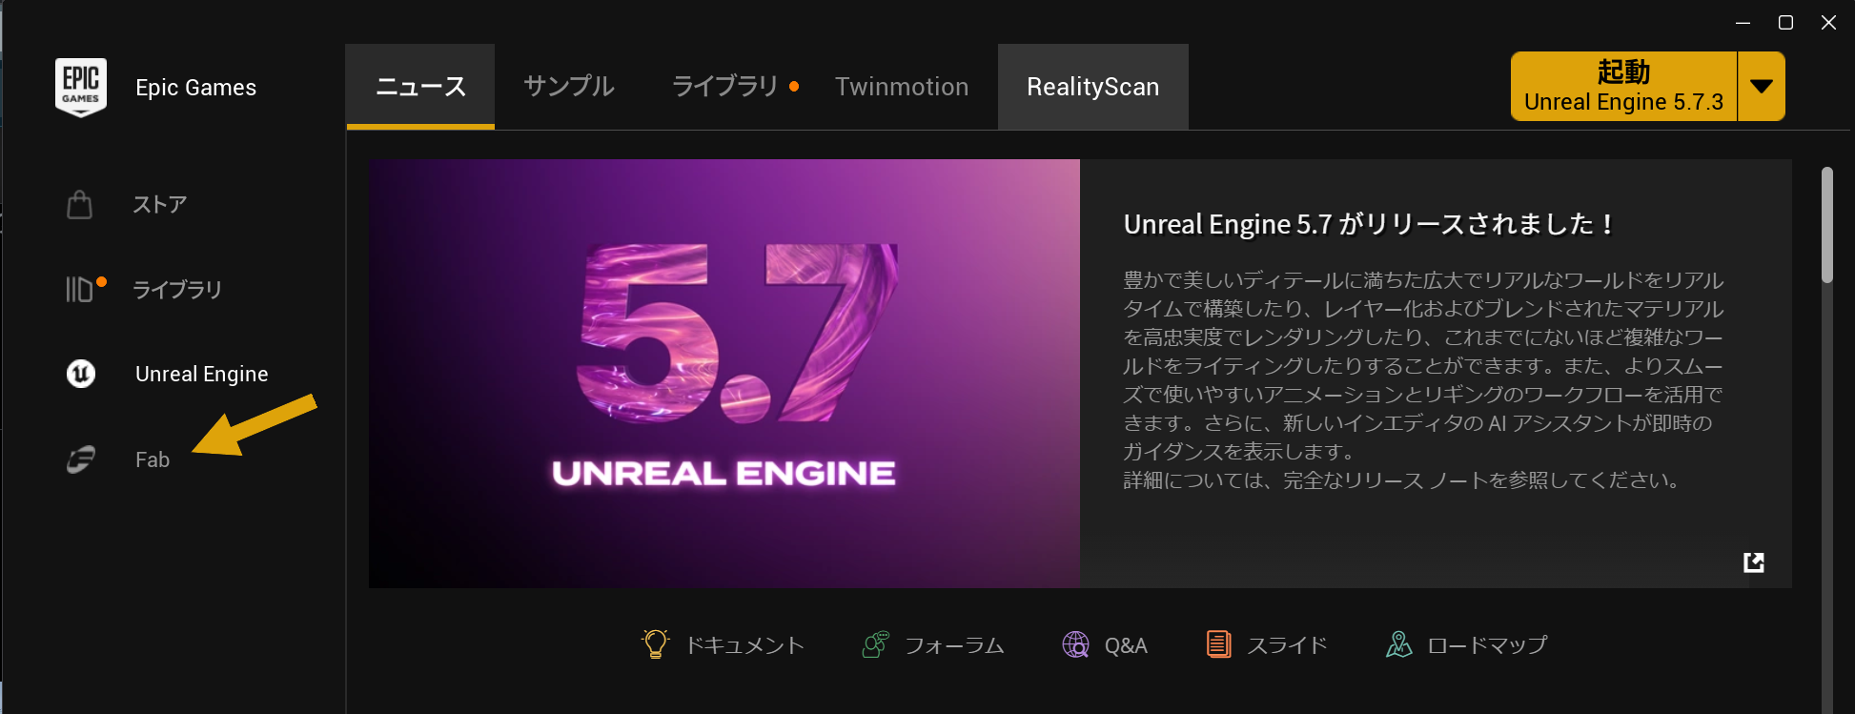Click the フォーラム chat icon
The width and height of the screenshot is (1855, 714).
pyautogui.click(x=875, y=645)
